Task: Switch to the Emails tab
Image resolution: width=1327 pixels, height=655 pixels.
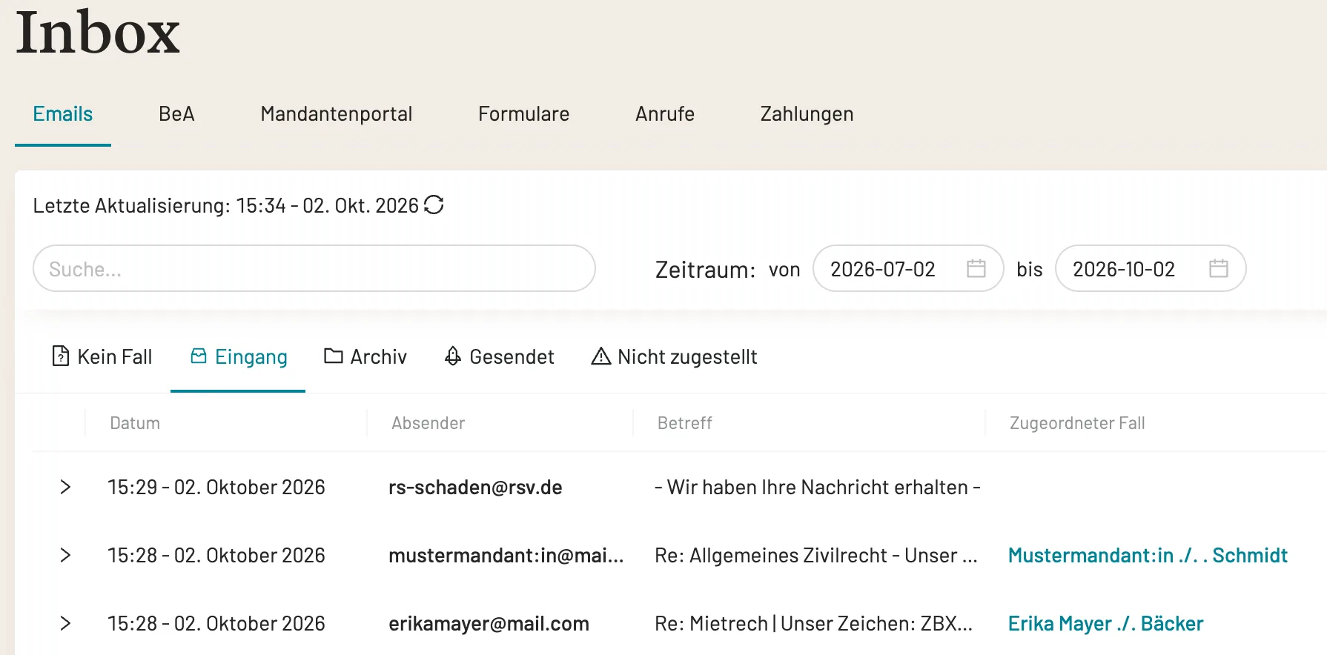Action: tap(63, 114)
